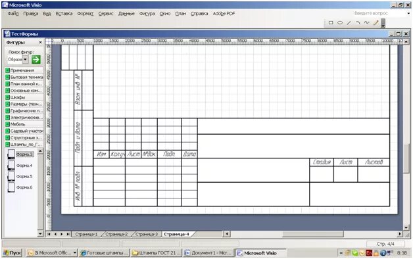Image resolution: width=413 pixels, height=259 pixels.
Task: Open the Формат menu
Action: point(85,13)
